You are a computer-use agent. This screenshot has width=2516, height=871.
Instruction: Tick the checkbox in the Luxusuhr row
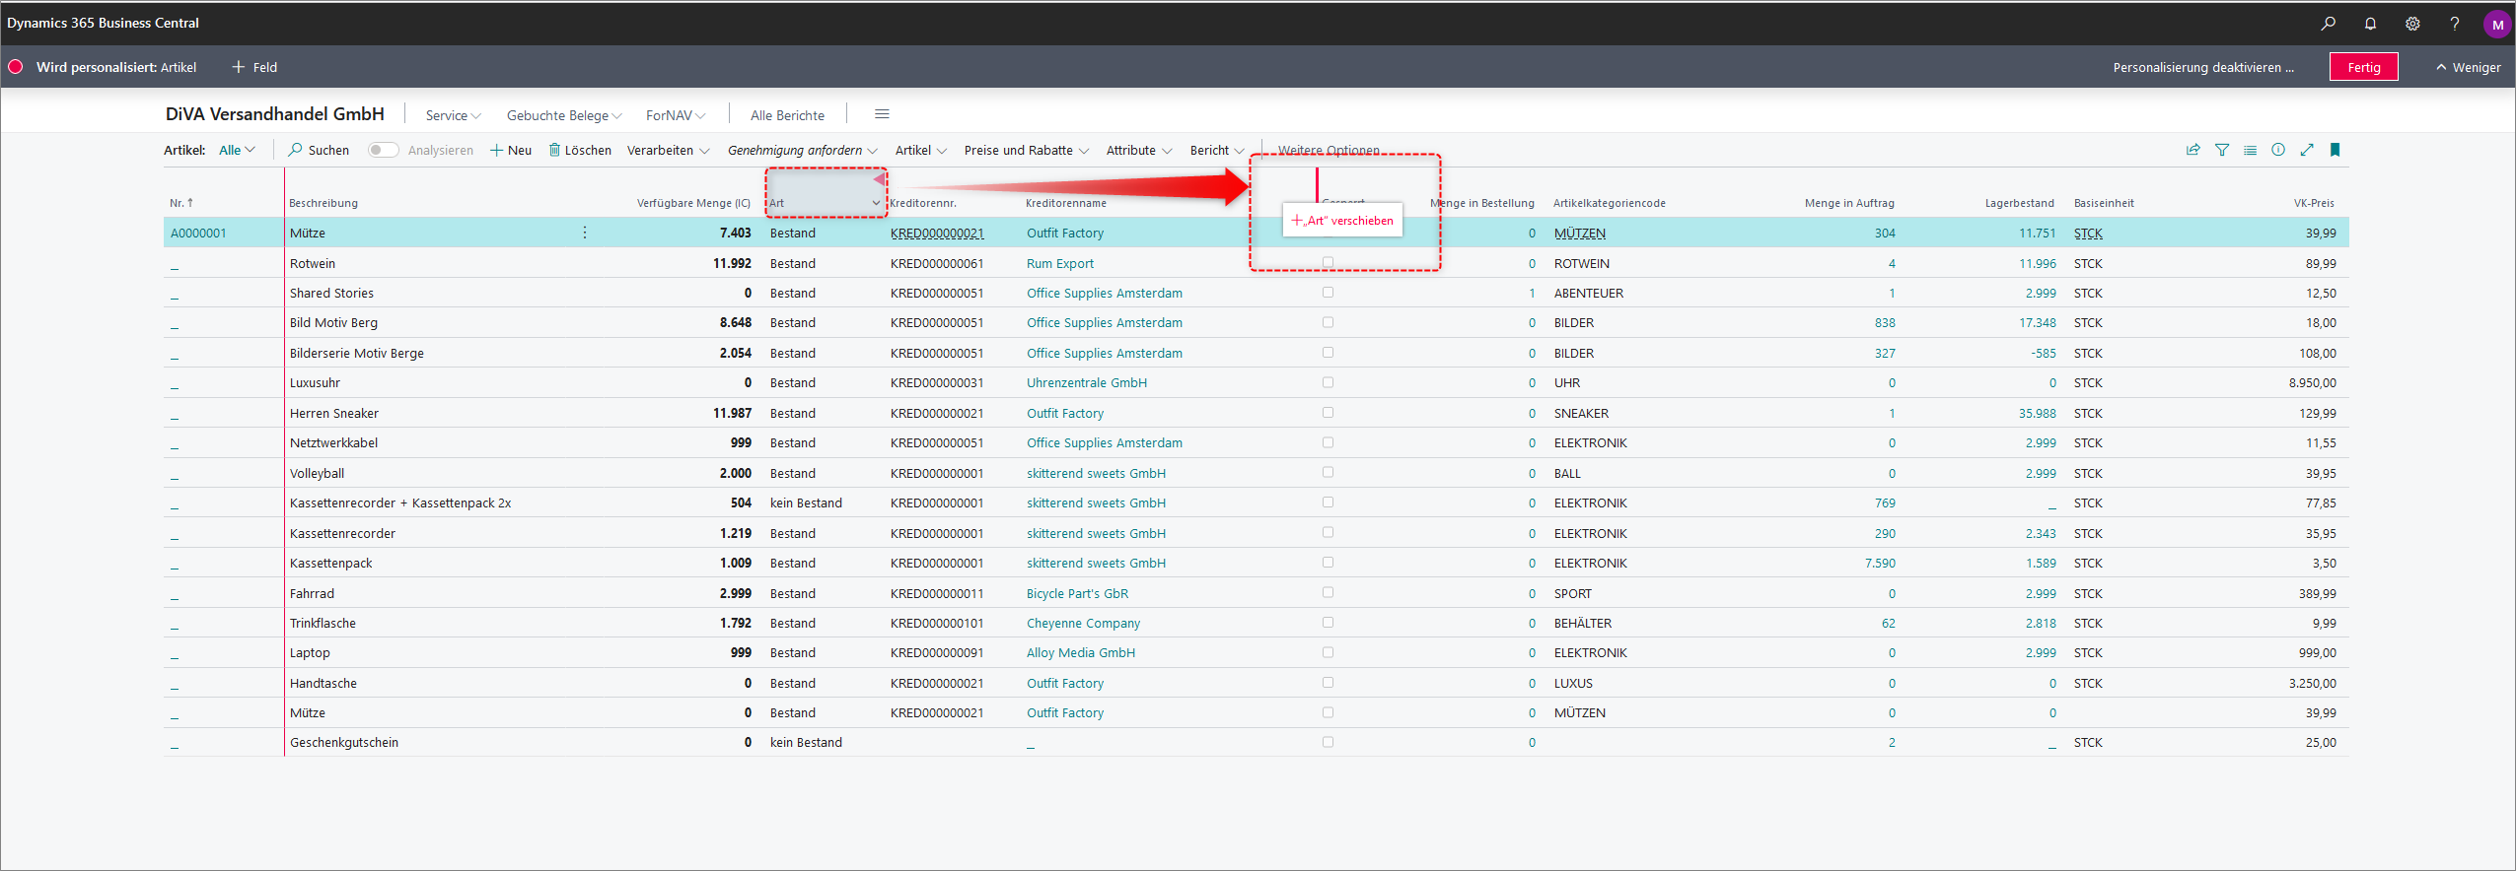pyautogui.click(x=1328, y=382)
